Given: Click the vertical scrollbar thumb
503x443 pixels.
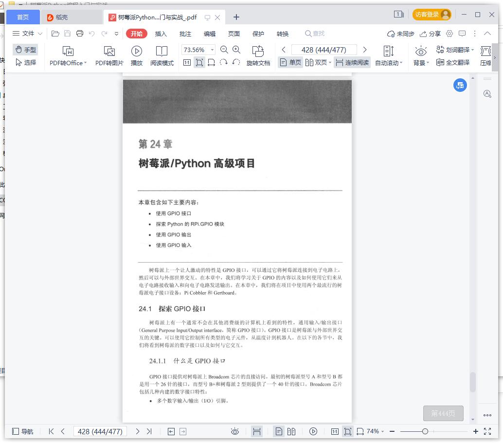Looking at the screenshot, I should [472, 382].
